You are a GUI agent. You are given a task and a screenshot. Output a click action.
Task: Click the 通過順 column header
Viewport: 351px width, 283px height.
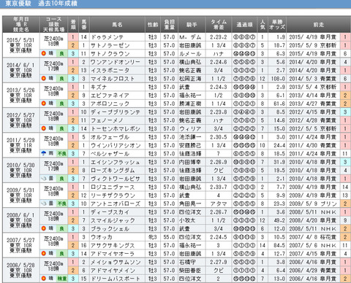pyautogui.click(x=244, y=25)
